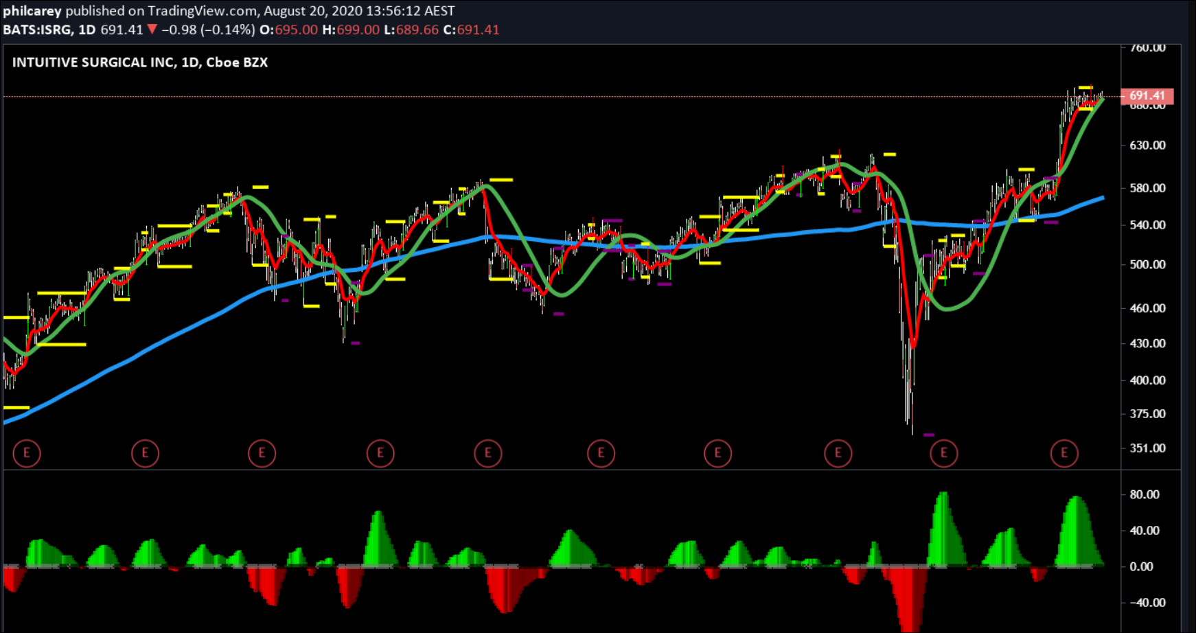Viewport: 1196px width, 633px height.
Task: Click the close value C:691.41
Action: [471, 30]
